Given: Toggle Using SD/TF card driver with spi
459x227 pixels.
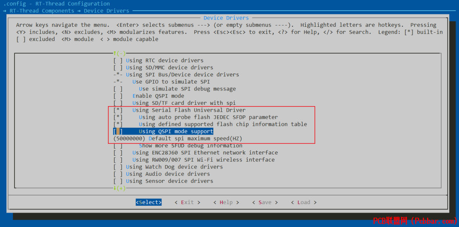Looking at the screenshot, I should click(118, 103).
